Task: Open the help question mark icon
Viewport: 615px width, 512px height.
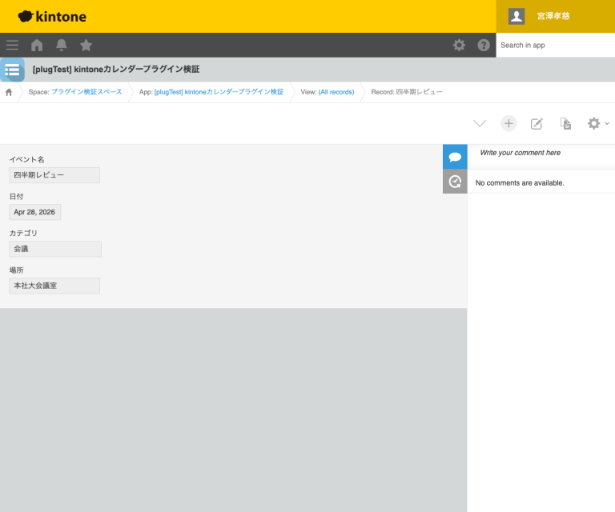Action: click(x=484, y=45)
